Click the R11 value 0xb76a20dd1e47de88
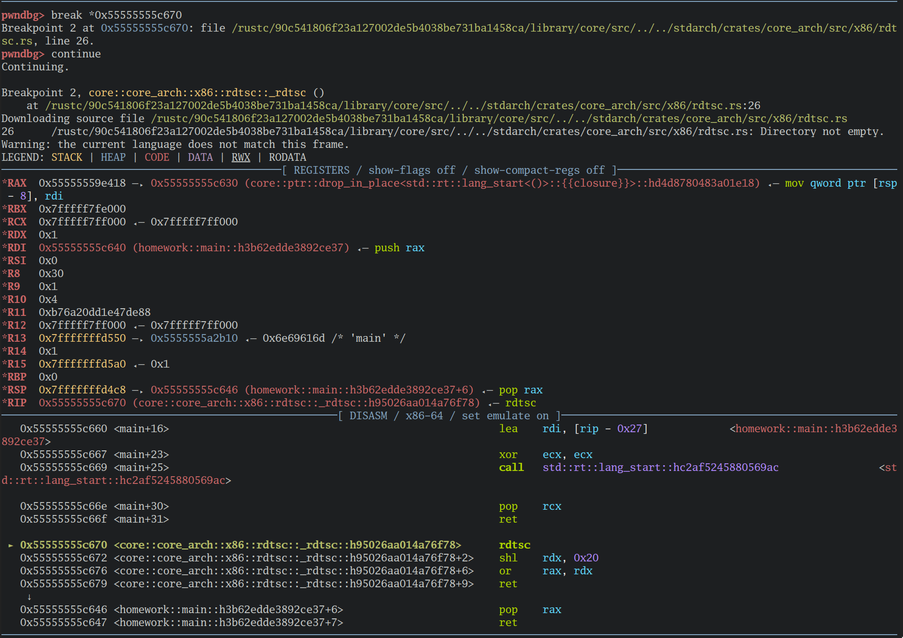 95,312
